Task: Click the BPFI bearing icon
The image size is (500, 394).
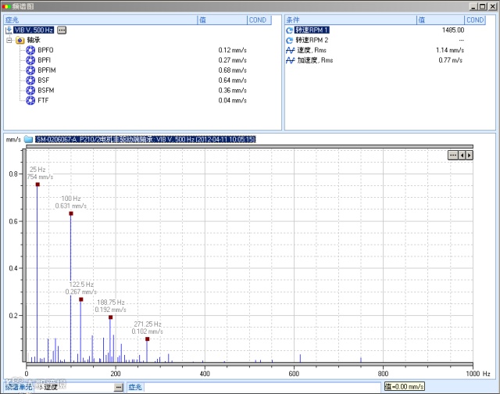Action: coord(30,60)
